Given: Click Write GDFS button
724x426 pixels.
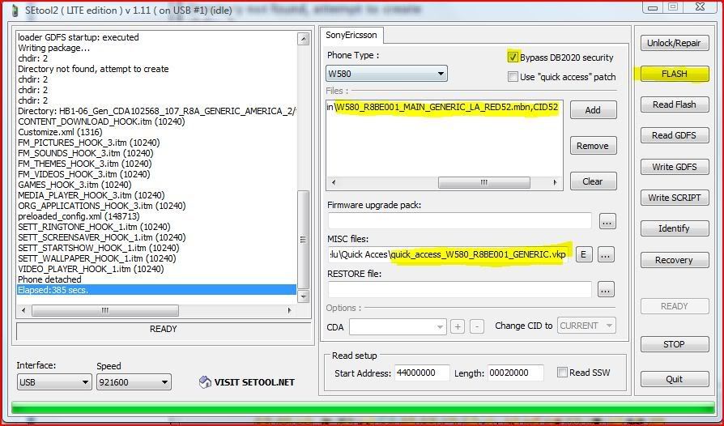Looking at the screenshot, I should 675,167.
